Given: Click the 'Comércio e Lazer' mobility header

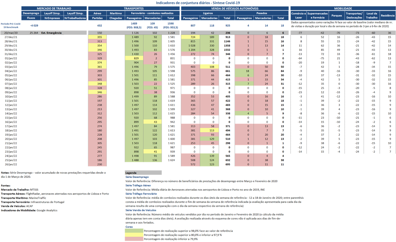Looking at the screenshot, I should [x=299, y=15].
